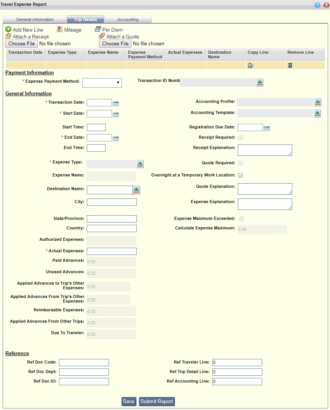Image resolution: width=330 pixels, height=410 pixels.
Task: Click the Actual Expenses input field
Action: click(112, 251)
